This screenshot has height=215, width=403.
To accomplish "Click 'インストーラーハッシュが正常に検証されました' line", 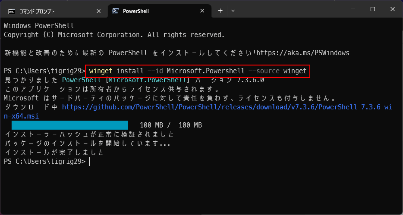I will pyautogui.click(x=89, y=134).
